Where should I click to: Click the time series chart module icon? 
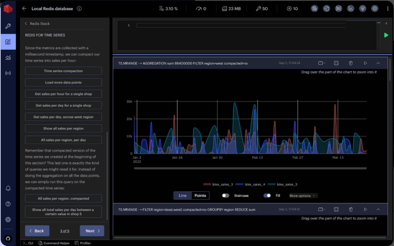point(351,8)
